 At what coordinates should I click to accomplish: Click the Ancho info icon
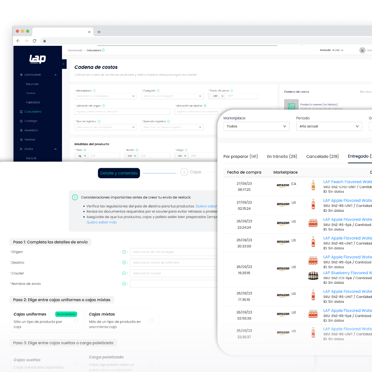click(x=137, y=150)
